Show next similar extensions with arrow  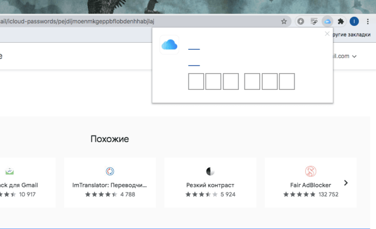point(346,183)
